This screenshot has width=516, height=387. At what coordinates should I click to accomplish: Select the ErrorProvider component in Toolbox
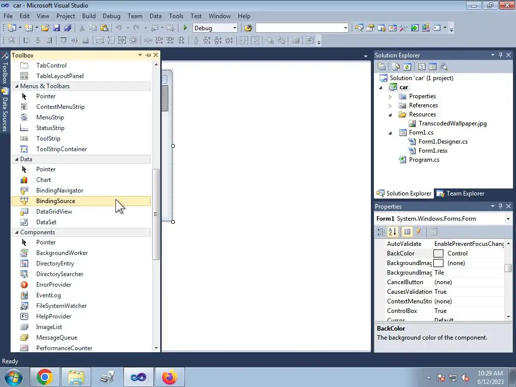coord(54,285)
